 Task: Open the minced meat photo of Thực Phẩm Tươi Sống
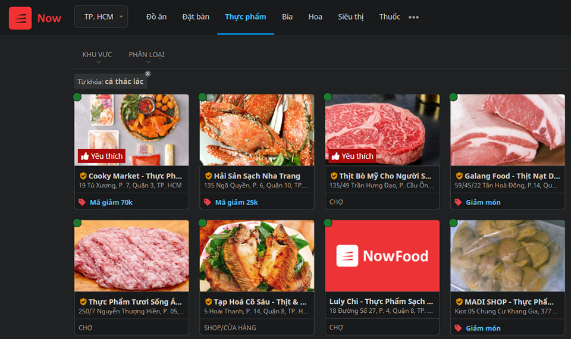(131, 256)
